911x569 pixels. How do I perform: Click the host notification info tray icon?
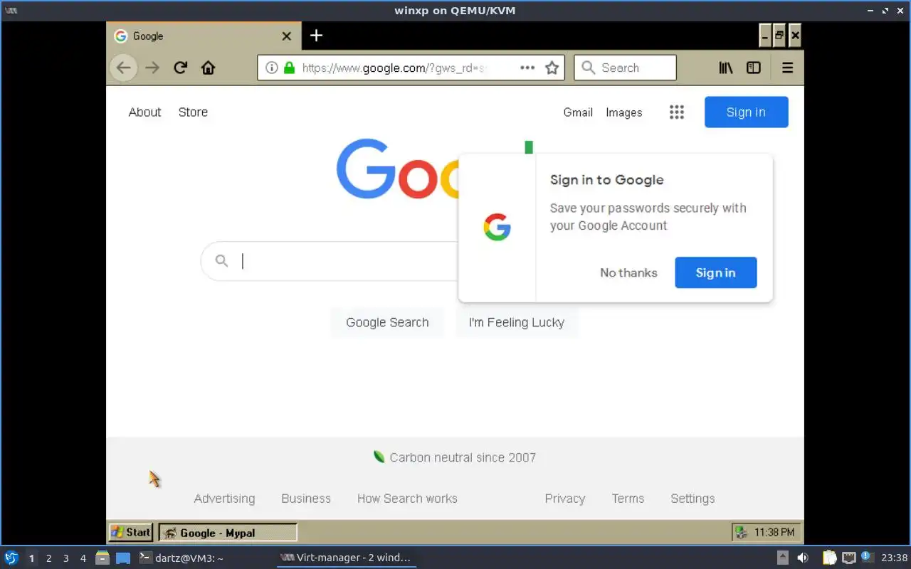867,557
